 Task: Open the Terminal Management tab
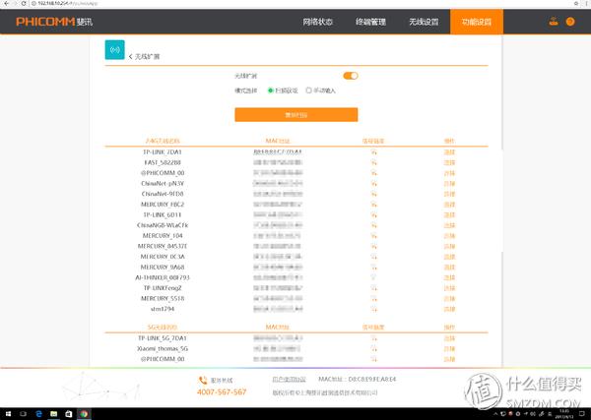click(x=371, y=22)
